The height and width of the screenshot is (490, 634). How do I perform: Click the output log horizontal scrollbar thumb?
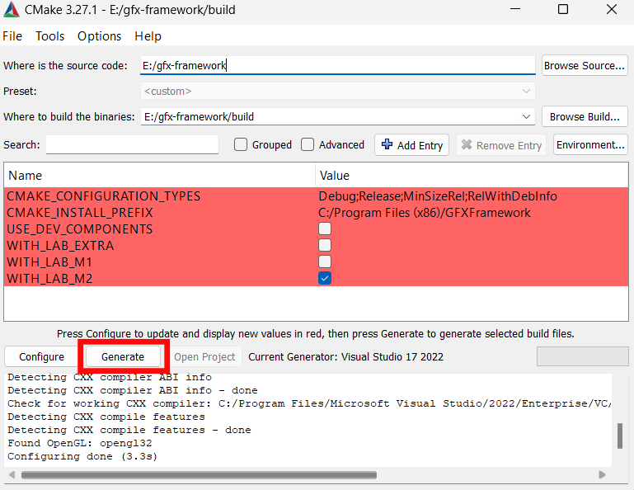tap(199, 474)
